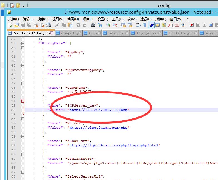Open the Function List toolbar icon
218x180 pixels.
[170, 25]
